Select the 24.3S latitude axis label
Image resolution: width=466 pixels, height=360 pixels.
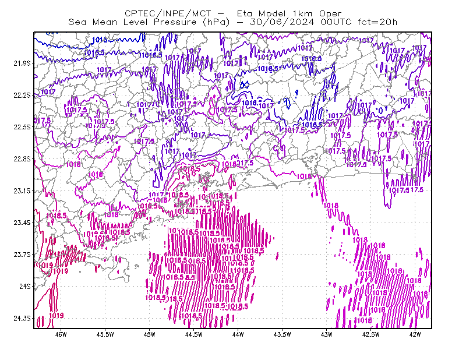22,319
